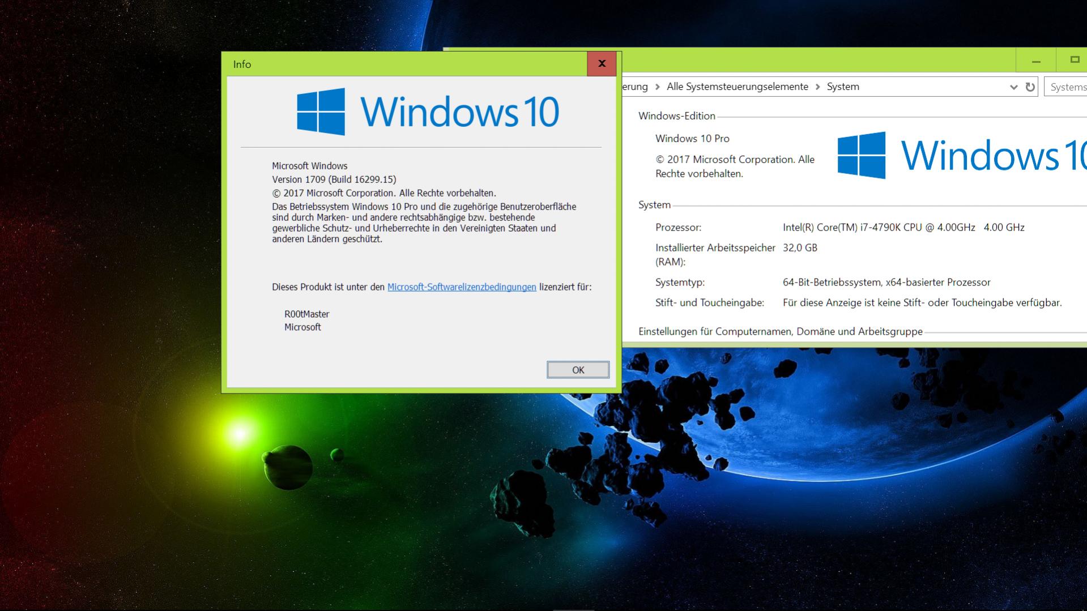This screenshot has width=1087, height=611.
Task: Click the 'Systemtyp:' label
Action: [x=680, y=282]
